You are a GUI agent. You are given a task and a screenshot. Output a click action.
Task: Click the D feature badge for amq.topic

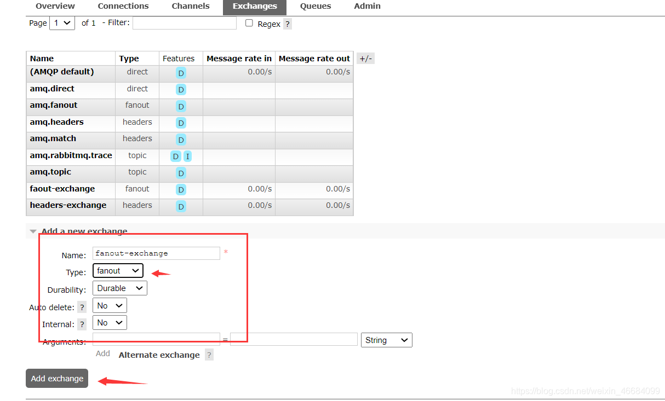click(x=181, y=173)
